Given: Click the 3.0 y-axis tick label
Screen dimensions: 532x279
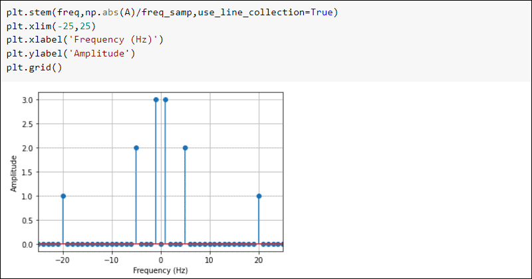Looking at the screenshot, I should pyautogui.click(x=27, y=100).
